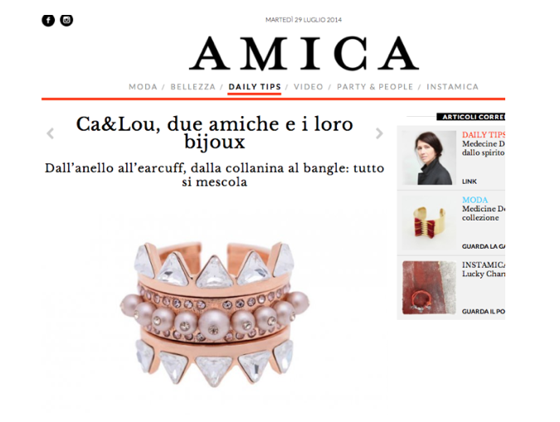Open the BELLEZZA menu section
Screen dimensions: 560x422
click(x=192, y=87)
